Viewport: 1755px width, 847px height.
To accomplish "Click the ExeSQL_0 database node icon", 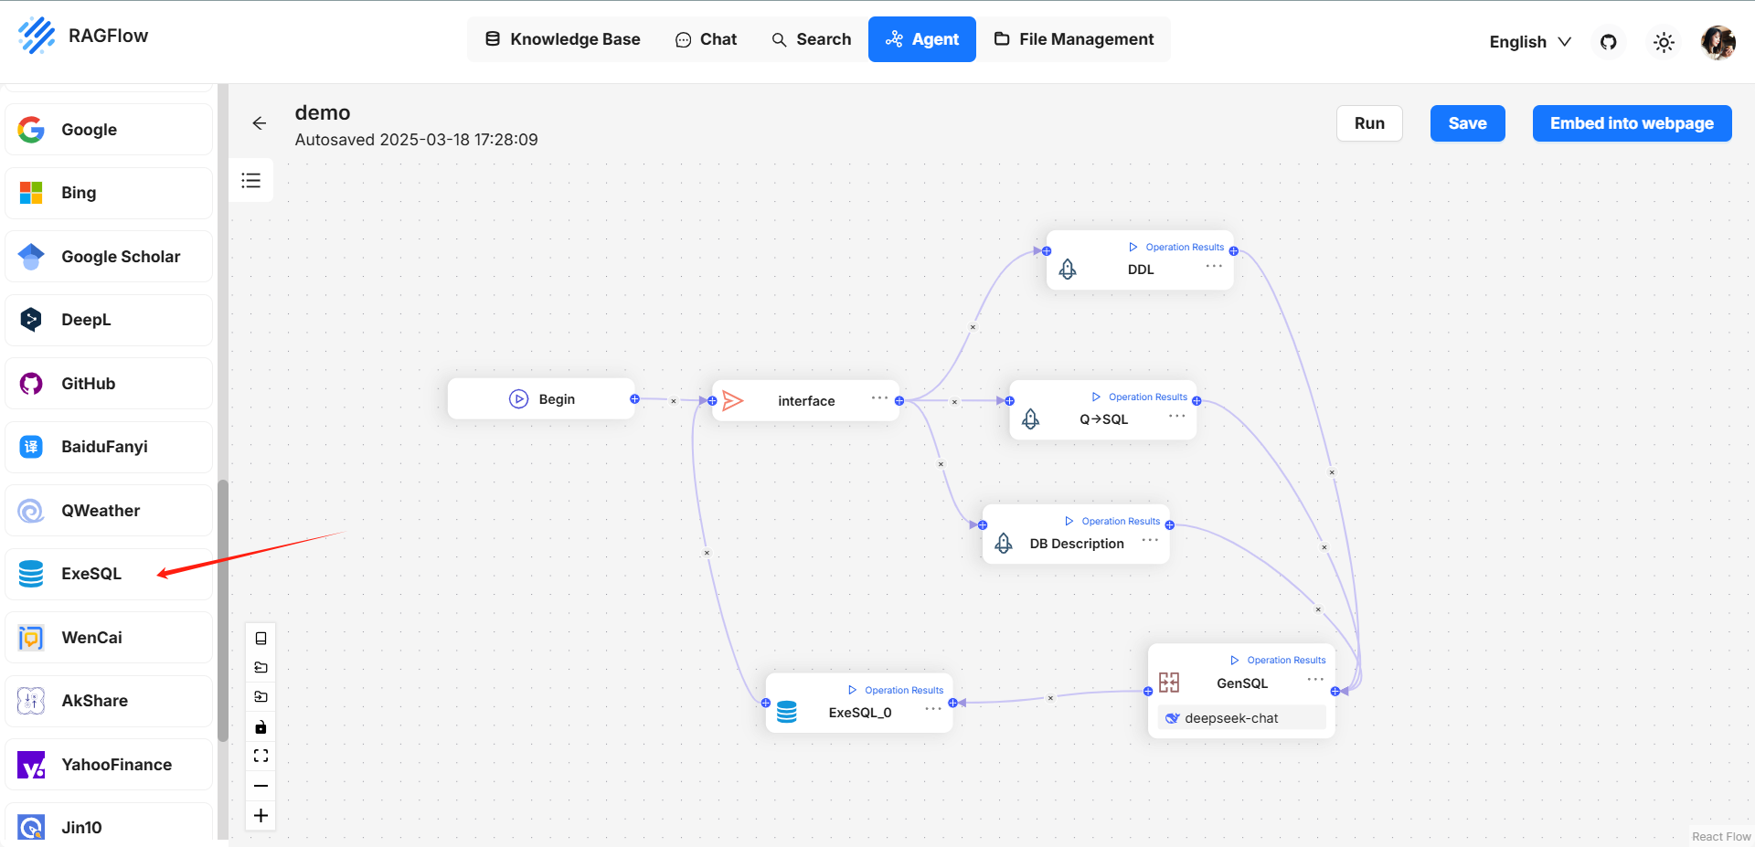I will click(x=786, y=712).
